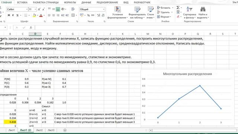Apply percent style format
Image resolution: width=238 pixels, height=134 pixels.
(89, 15)
